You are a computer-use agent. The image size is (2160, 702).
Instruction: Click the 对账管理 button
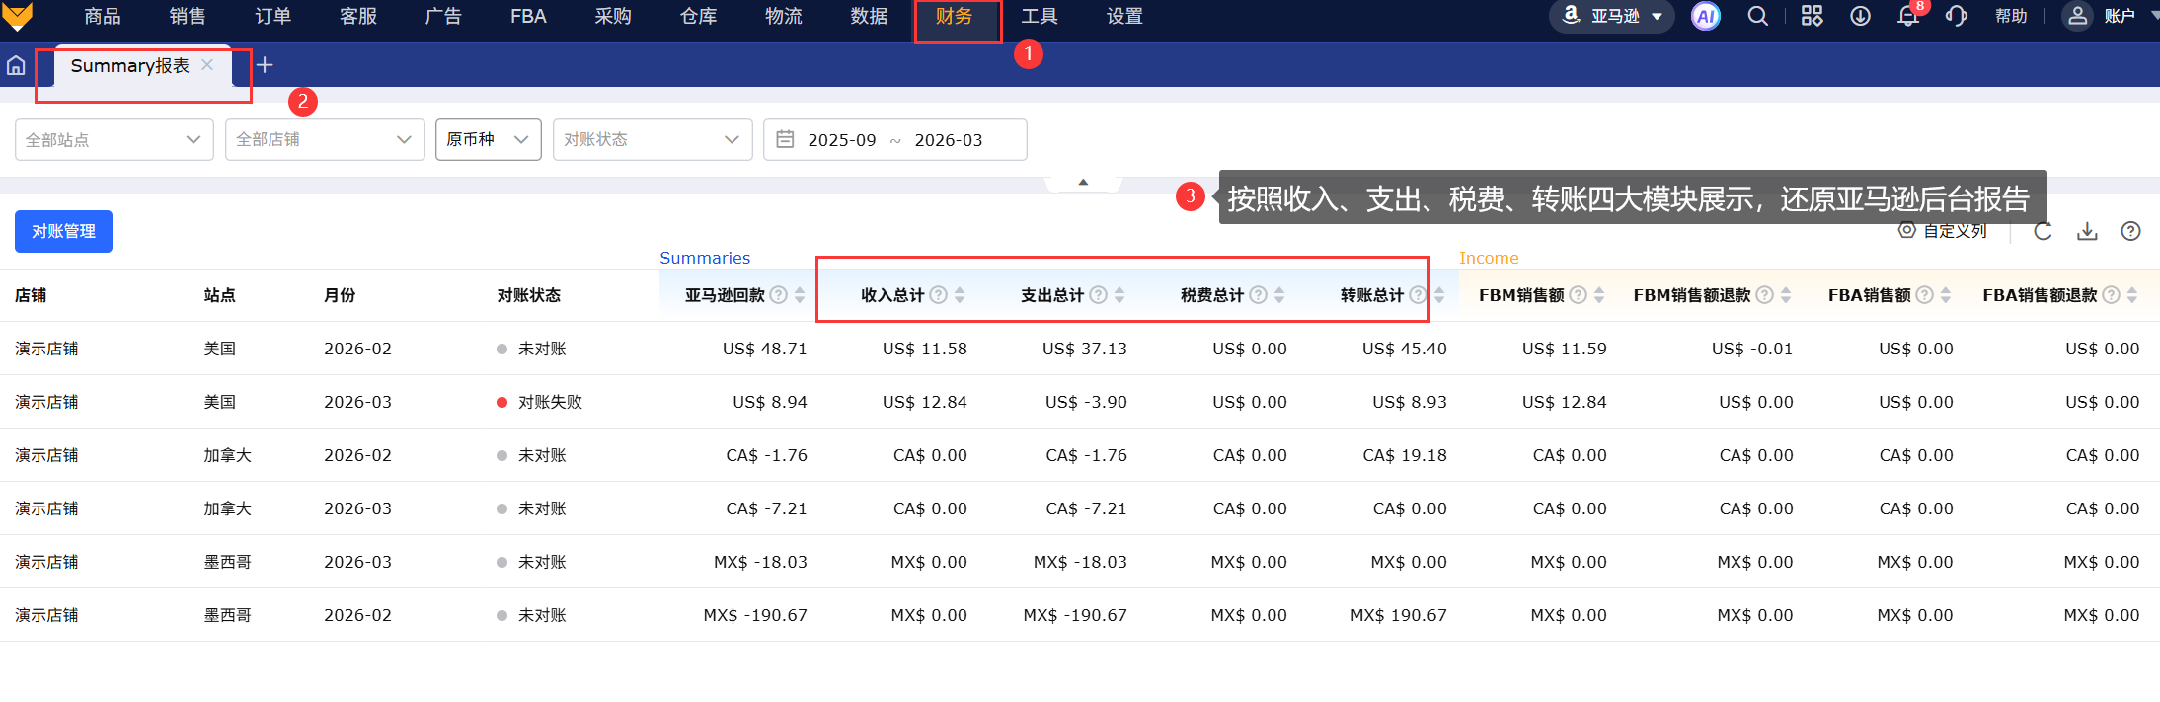[63, 231]
